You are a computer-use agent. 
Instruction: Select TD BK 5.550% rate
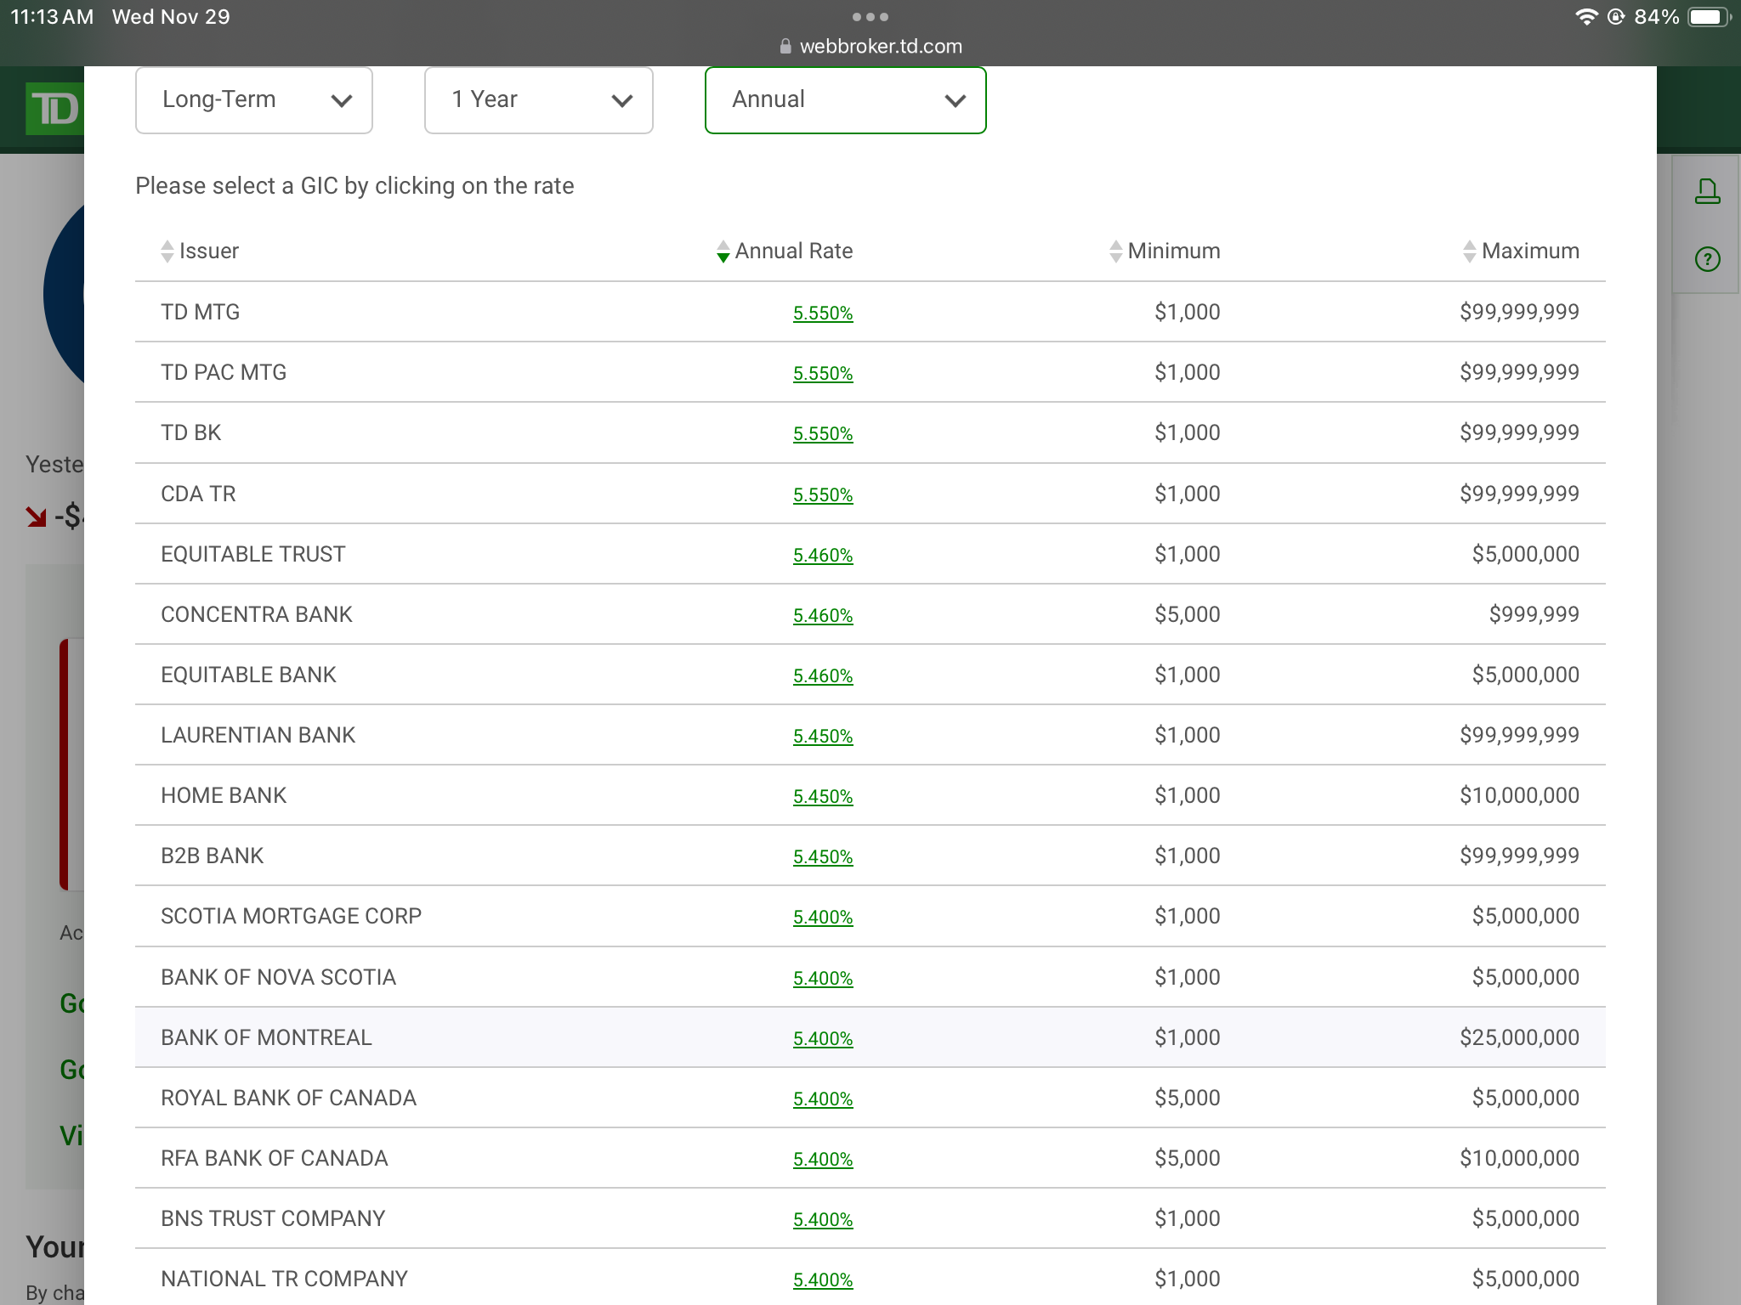point(823,434)
